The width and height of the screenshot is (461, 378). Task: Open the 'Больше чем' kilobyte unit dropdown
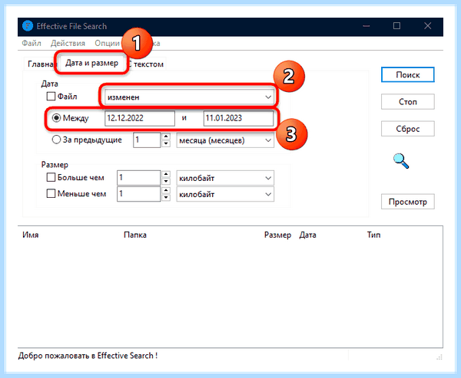225,178
